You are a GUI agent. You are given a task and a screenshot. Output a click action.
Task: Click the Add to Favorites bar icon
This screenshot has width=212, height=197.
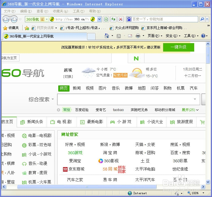(27, 28)
